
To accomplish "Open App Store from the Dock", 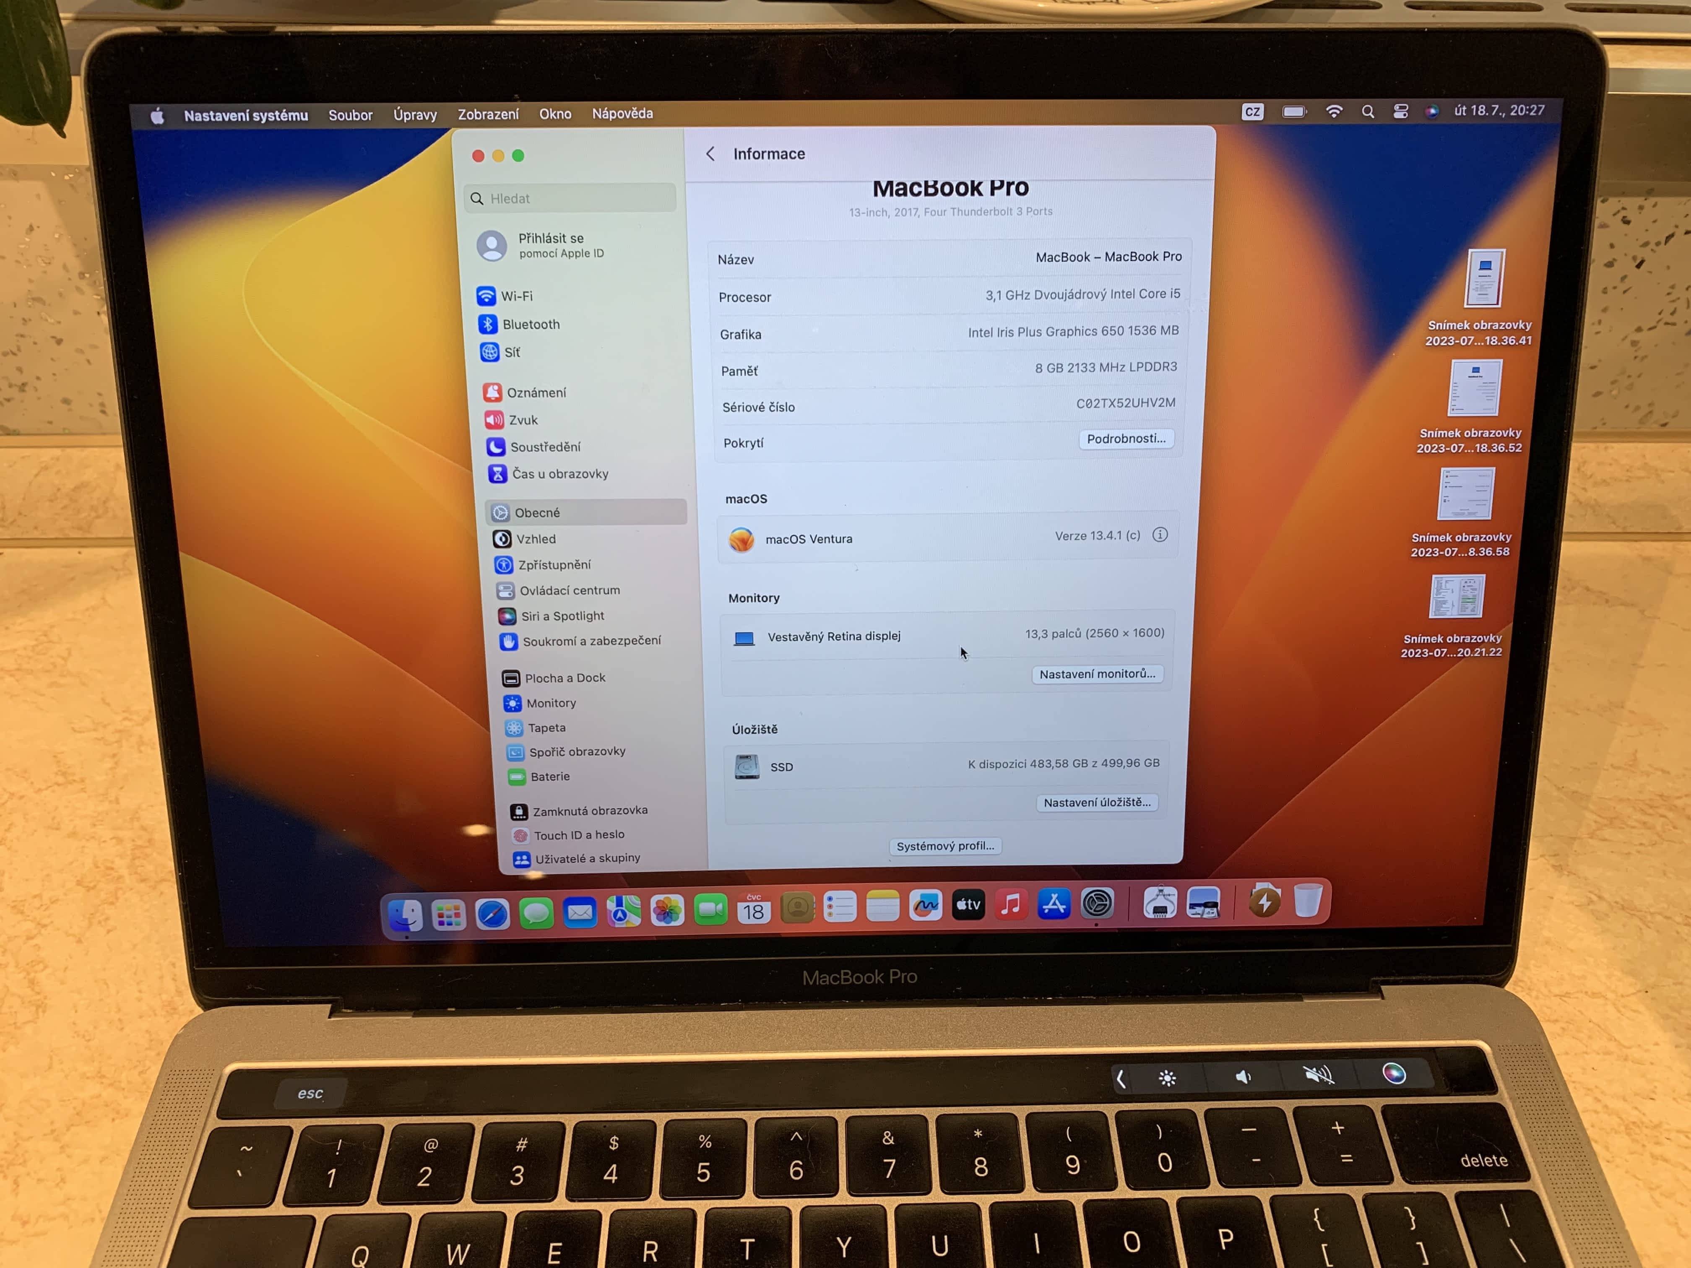I will click(1054, 904).
